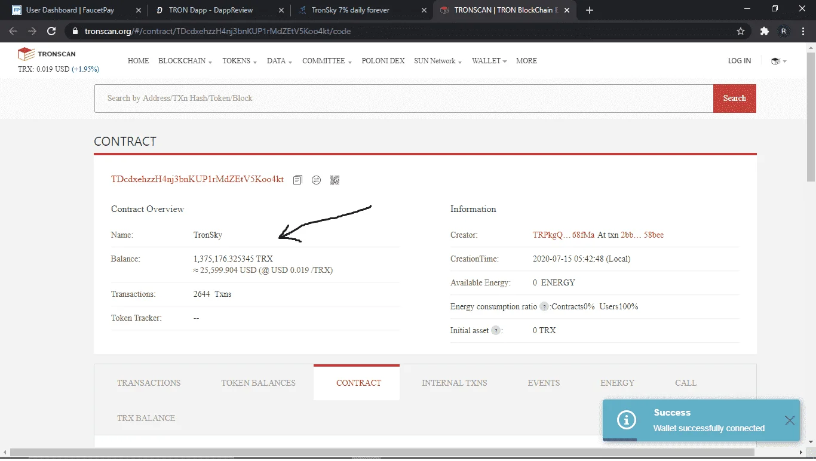Close the Success notification
The height and width of the screenshot is (461, 816).
pos(790,420)
